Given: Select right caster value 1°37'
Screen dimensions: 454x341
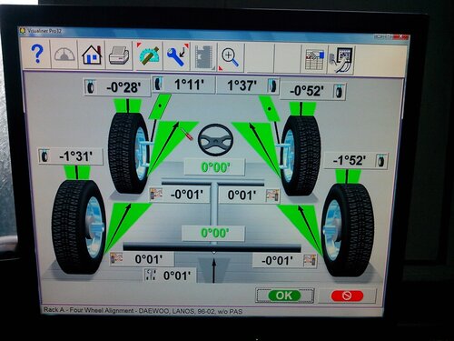Looking at the screenshot, I should (242, 85).
